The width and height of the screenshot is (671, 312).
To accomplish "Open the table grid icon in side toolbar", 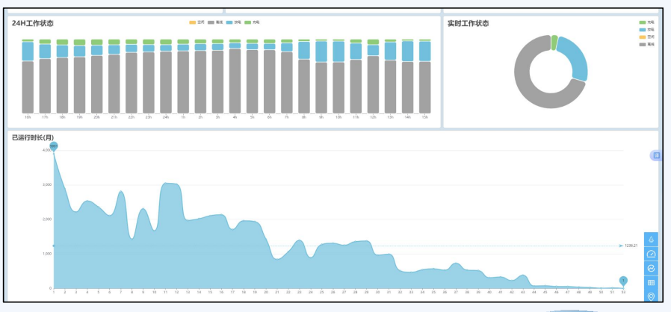I will click(651, 283).
